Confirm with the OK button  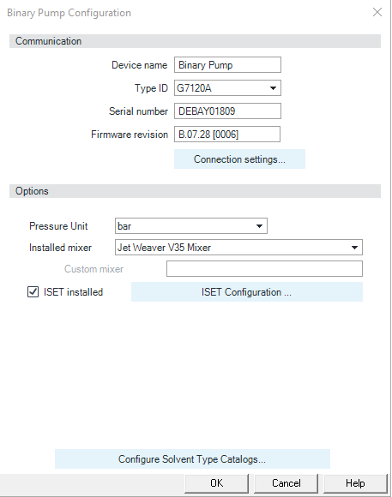(x=216, y=483)
